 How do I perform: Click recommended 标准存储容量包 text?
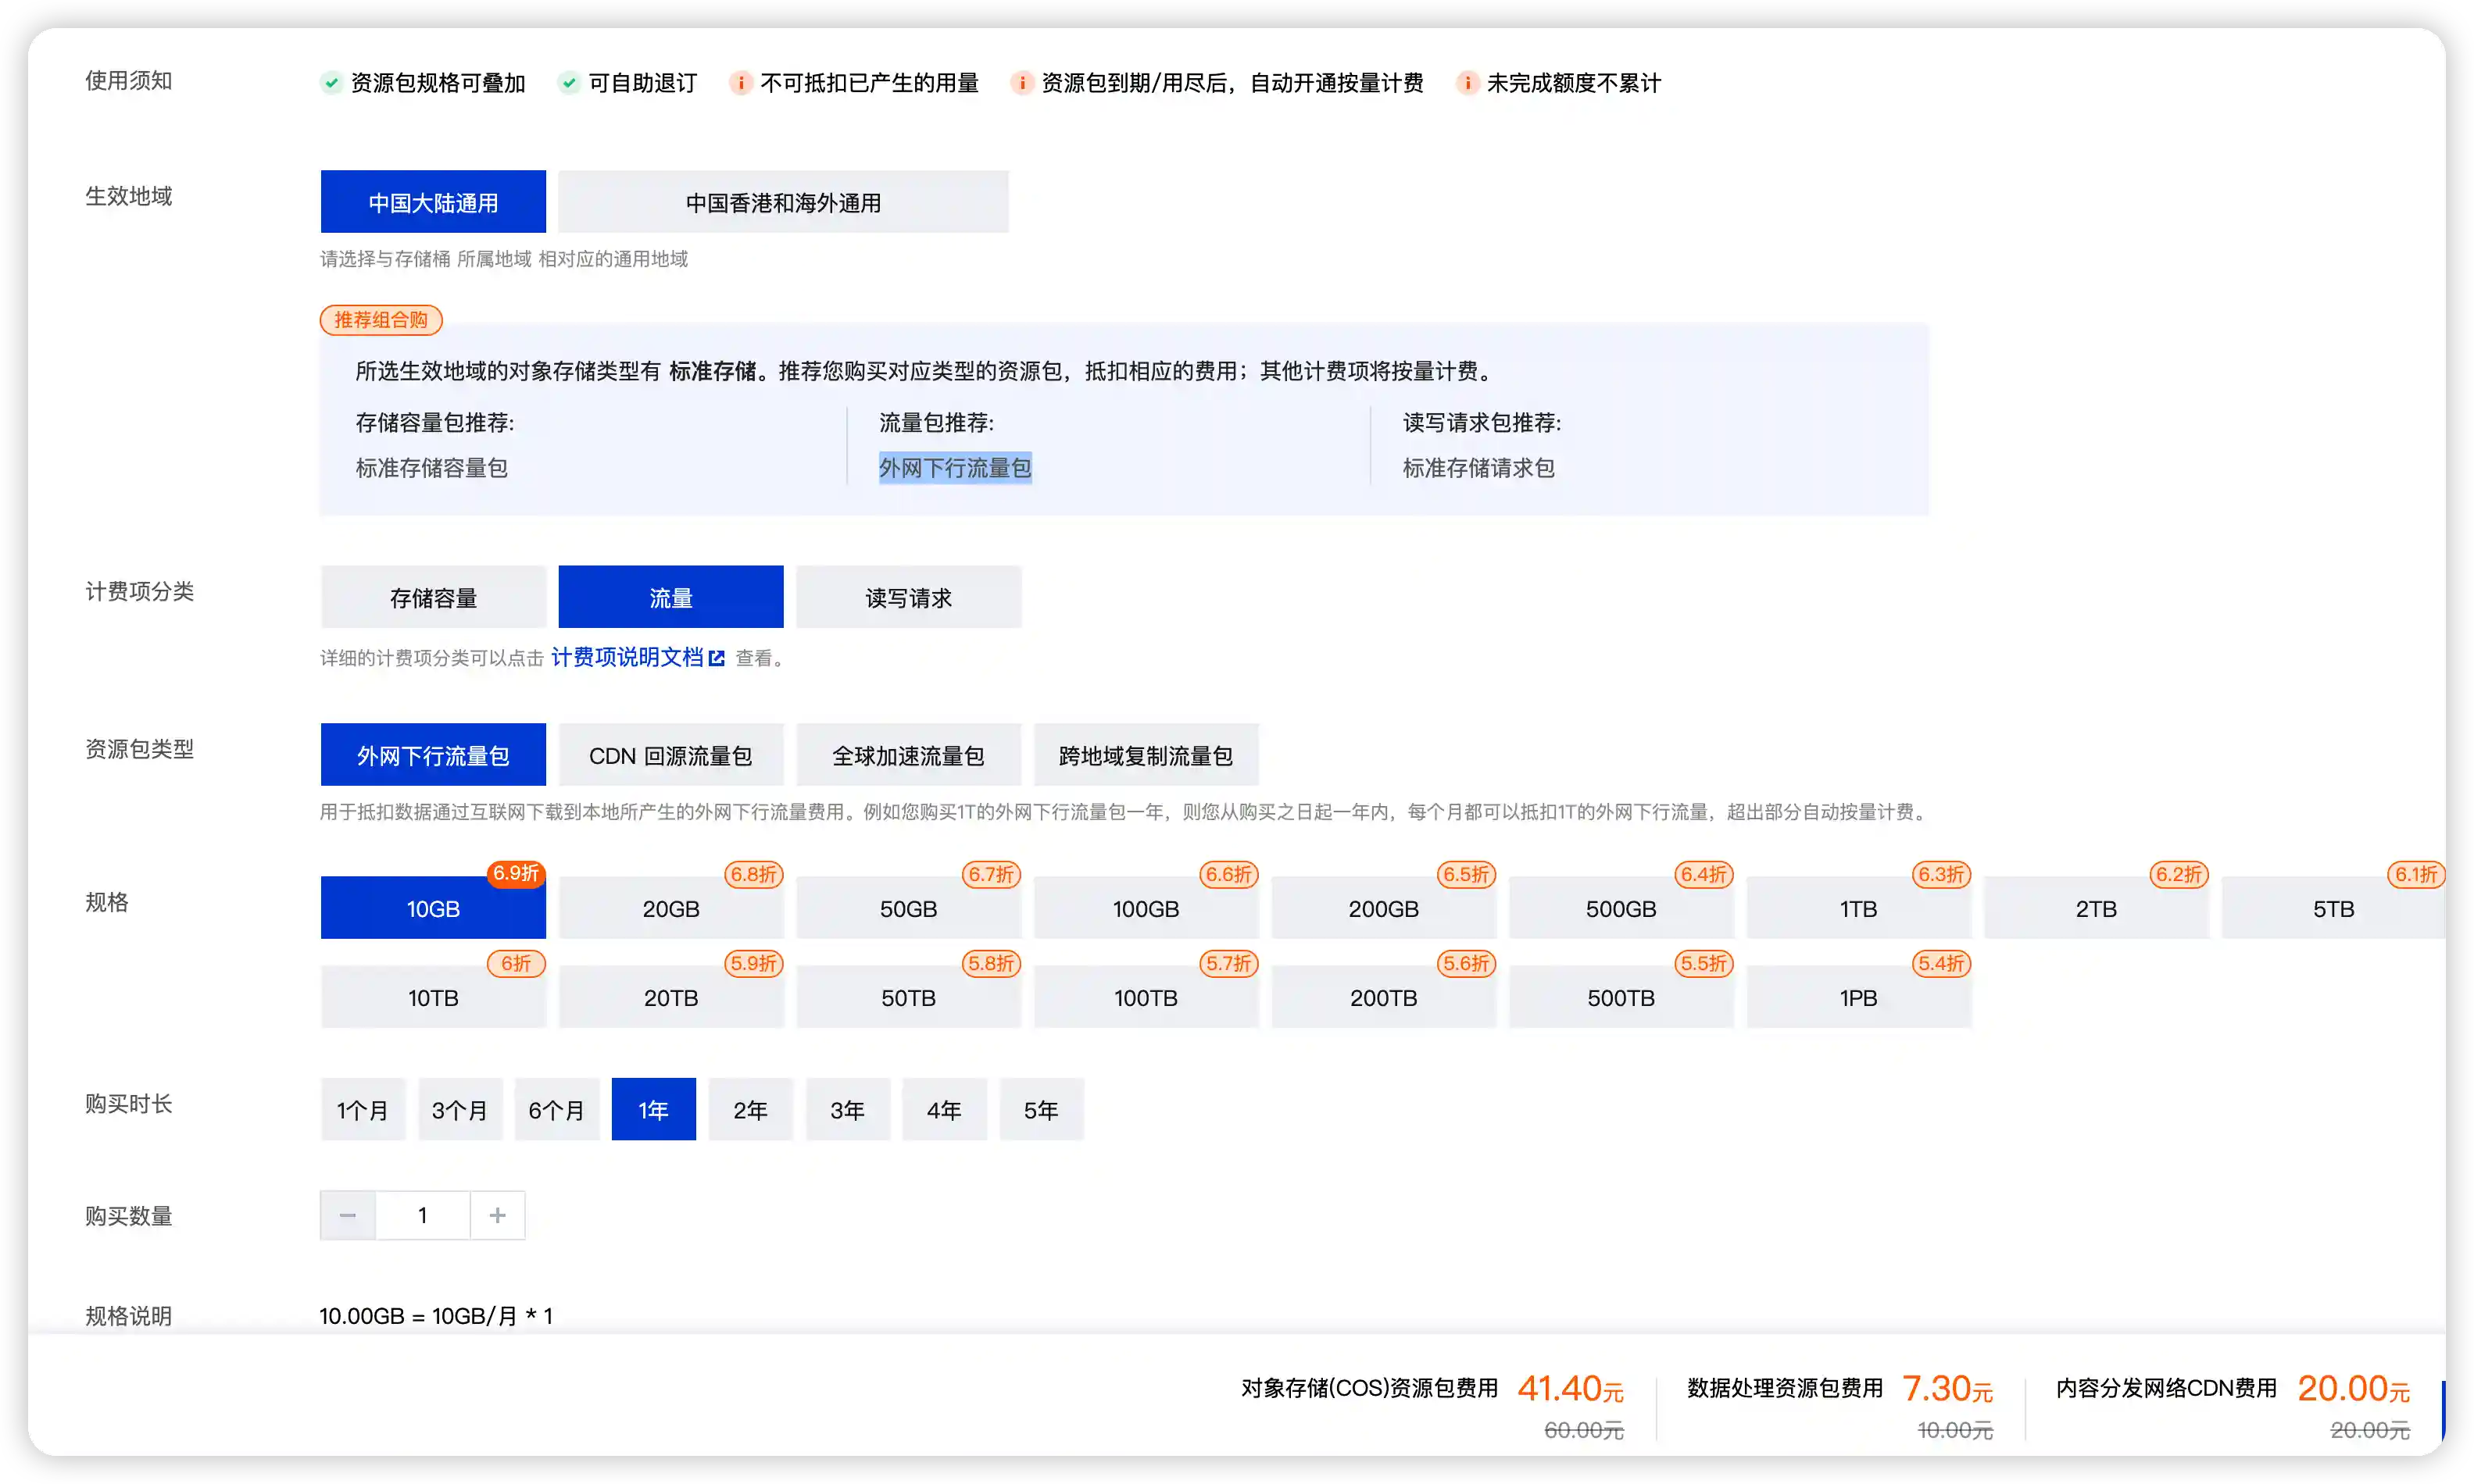coord(431,468)
